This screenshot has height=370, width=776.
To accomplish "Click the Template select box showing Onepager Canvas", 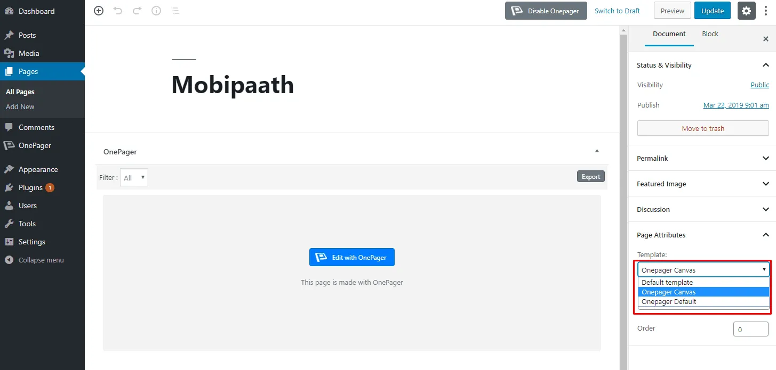I will tap(703, 270).
